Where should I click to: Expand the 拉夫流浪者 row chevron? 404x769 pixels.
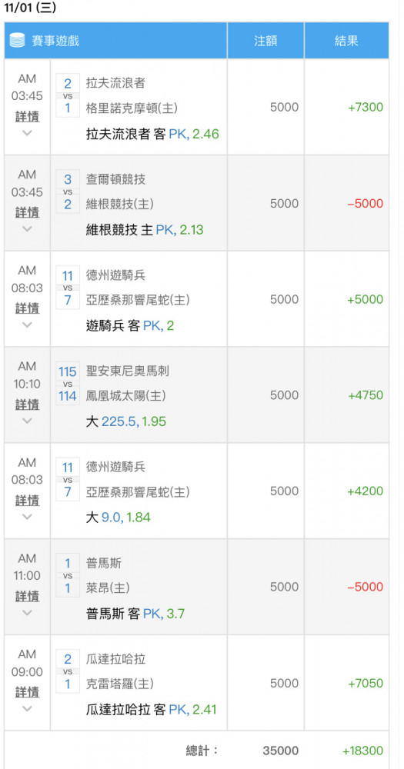28,132
